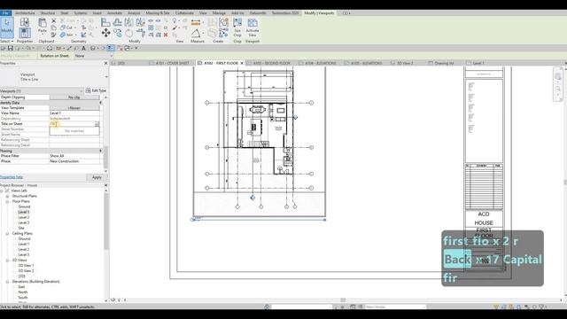Screen dimensions: 567x319
Task: Click the Edit Type button
Action: [x=97, y=90]
